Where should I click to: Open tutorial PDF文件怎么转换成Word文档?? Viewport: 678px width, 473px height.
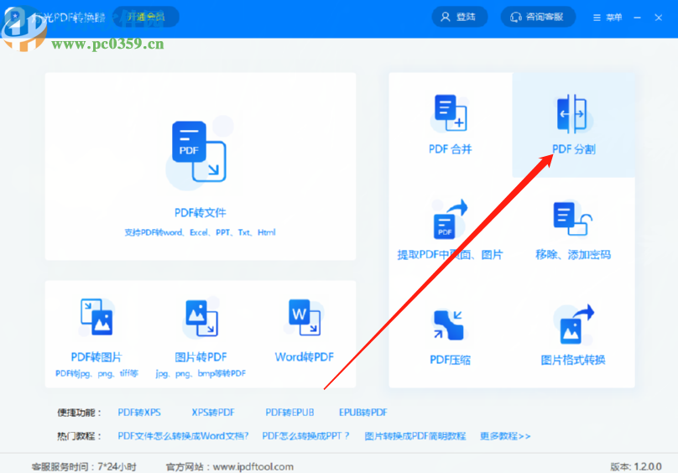coord(183,436)
